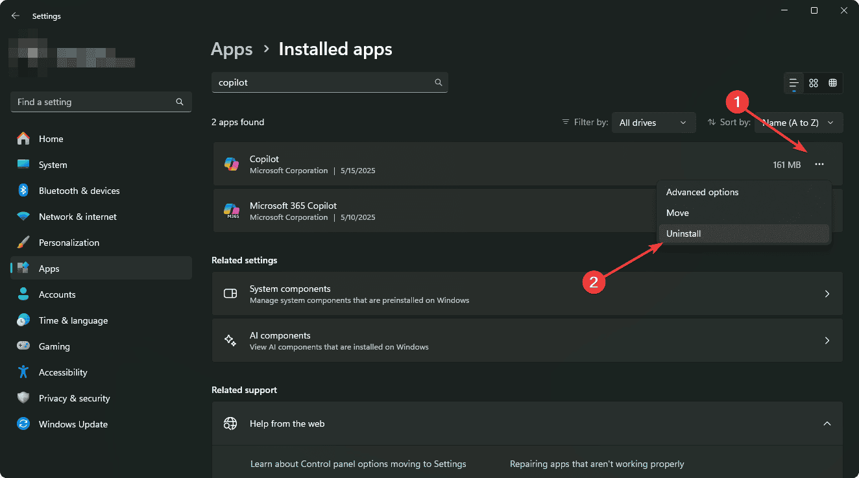Viewport: 859px width, 478px height.
Task: Click the search magnifier in the apps search box
Action: 439,82
